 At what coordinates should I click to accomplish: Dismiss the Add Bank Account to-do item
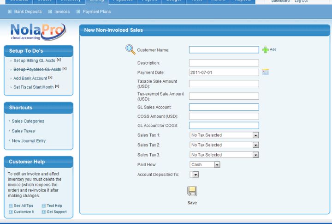[50, 78]
